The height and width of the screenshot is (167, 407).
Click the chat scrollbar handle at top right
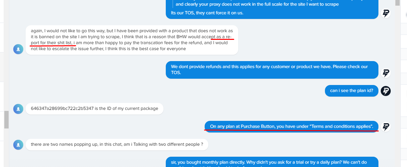pos(397,3)
